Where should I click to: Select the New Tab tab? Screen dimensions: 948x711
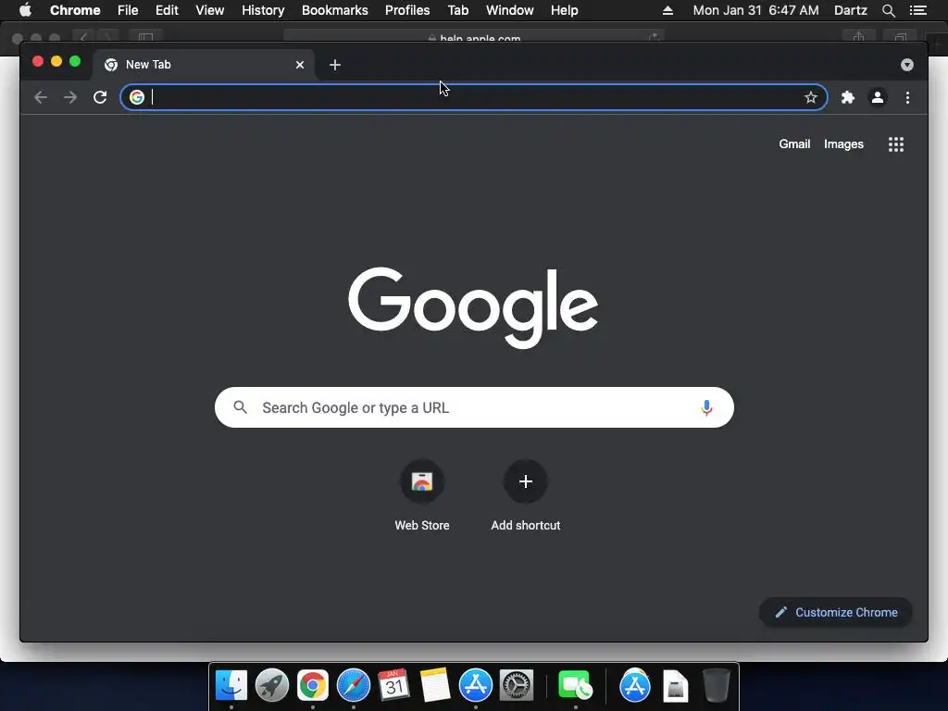pos(204,65)
